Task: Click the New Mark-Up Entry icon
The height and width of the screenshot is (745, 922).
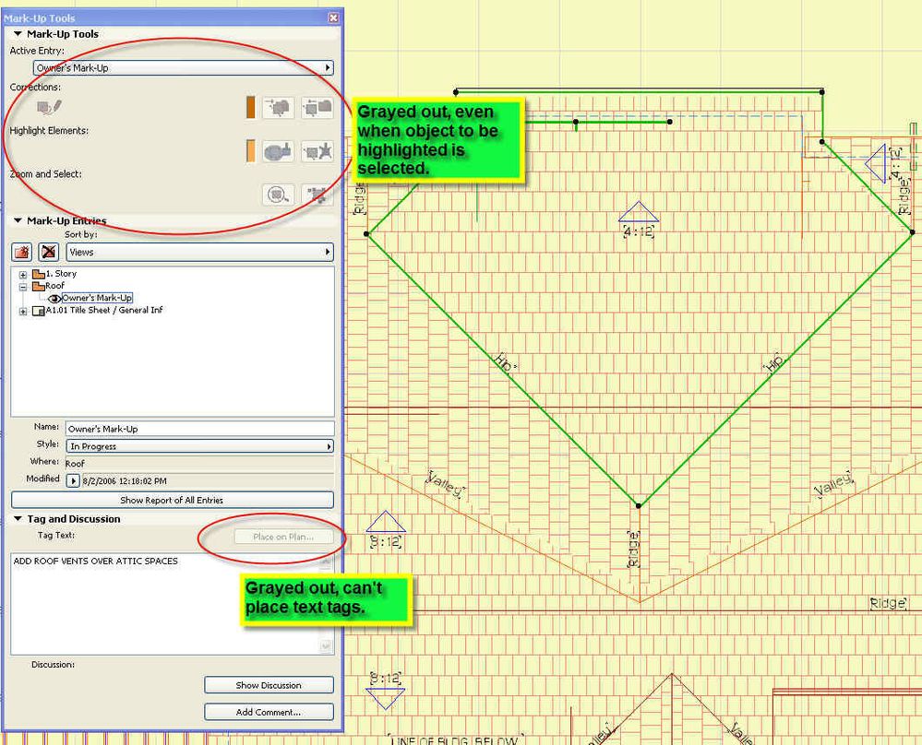Action: click(x=22, y=252)
